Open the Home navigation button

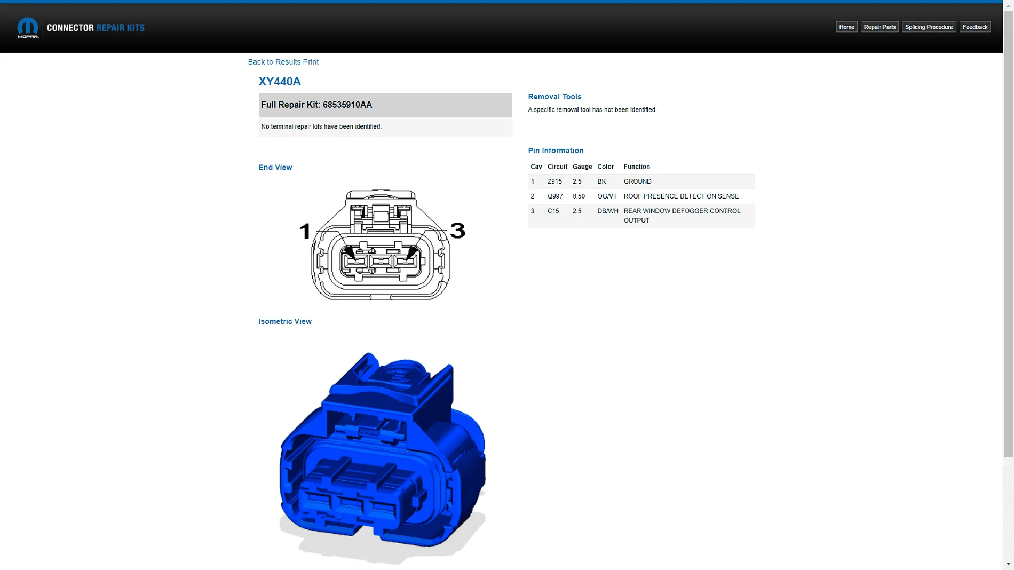point(846,27)
